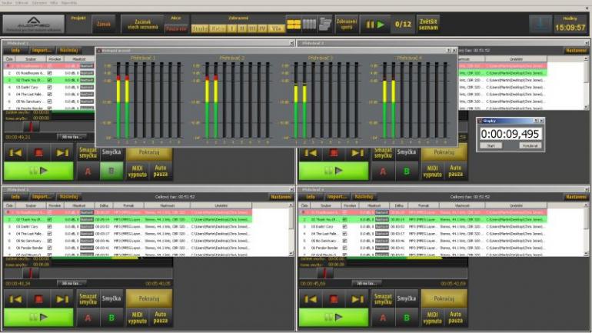Skip to next track in Player 4
Image resolution: width=592 pixels, height=333 pixels.
358,299
